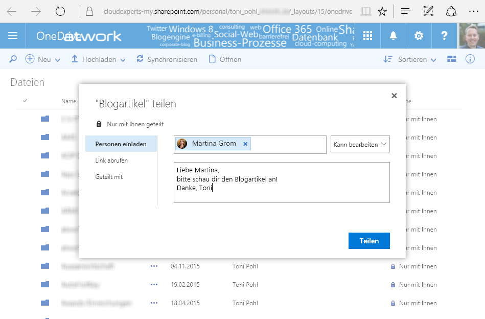Select the Geteilt mit tab

pyautogui.click(x=109, y=177)
